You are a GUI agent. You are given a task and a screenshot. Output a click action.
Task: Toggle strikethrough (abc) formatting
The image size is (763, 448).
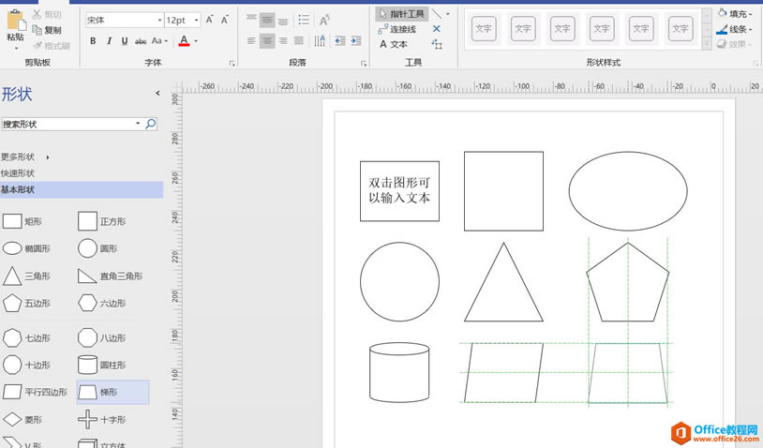click(x=141, y=41)
